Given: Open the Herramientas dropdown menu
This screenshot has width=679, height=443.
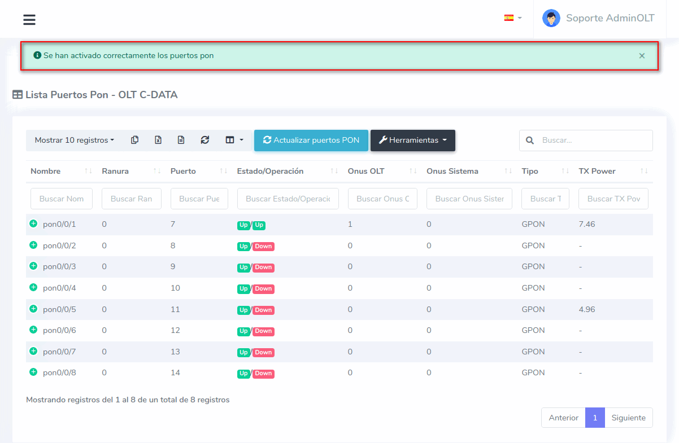Looking at the screenshot, I should click(x=412, y=141).
